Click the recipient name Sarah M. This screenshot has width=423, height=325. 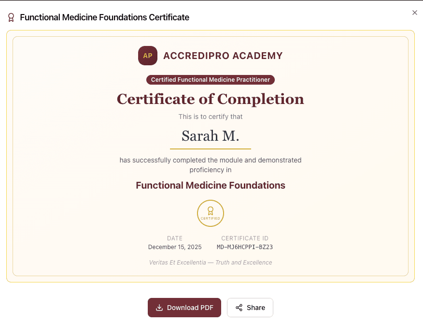(211, 136)
